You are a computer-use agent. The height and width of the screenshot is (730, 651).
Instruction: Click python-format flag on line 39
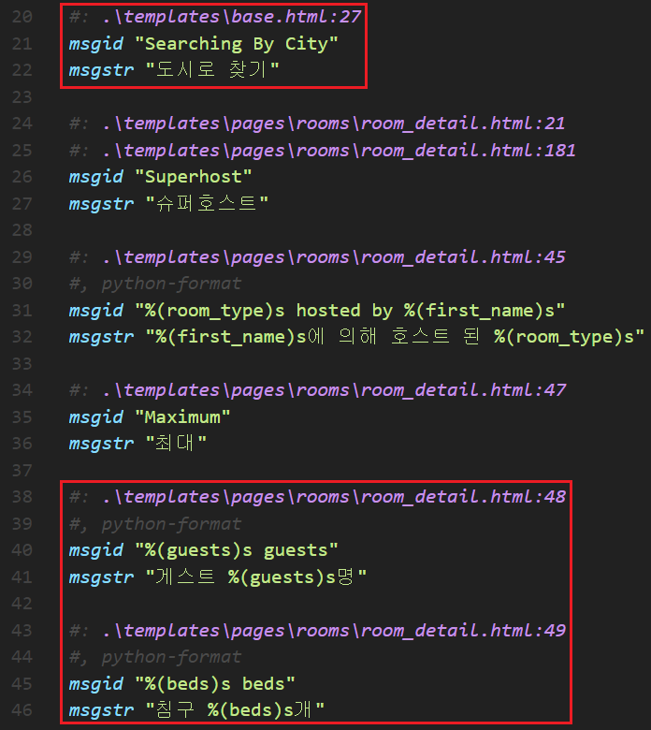pos(155,524)
